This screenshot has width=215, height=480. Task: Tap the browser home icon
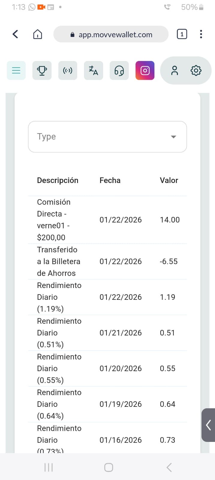(37, 34)
